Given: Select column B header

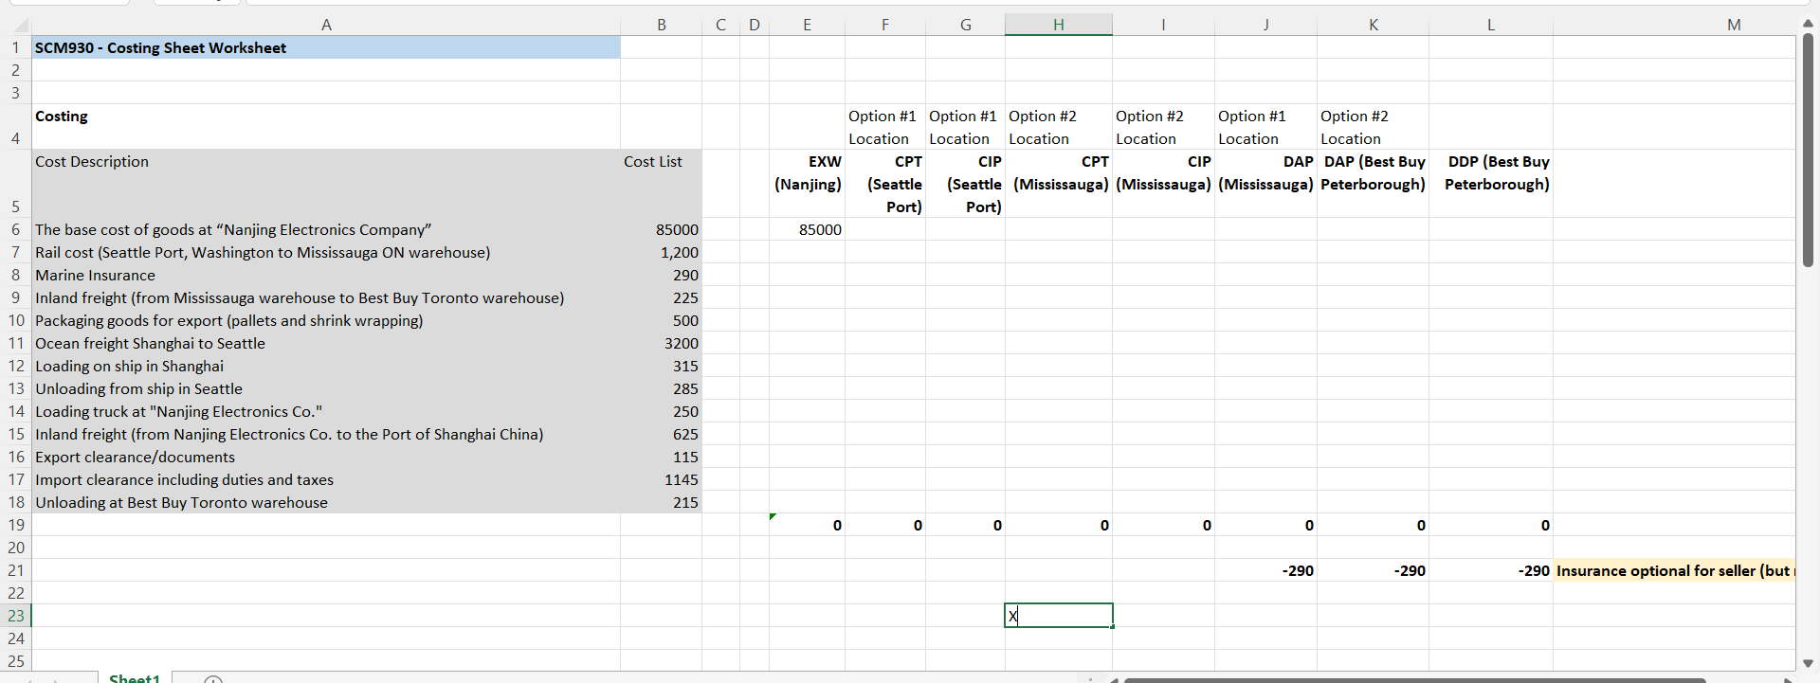Looking at the screenshot, I should [662, 25].
